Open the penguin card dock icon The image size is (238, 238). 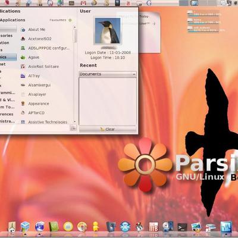click(111, 227)
